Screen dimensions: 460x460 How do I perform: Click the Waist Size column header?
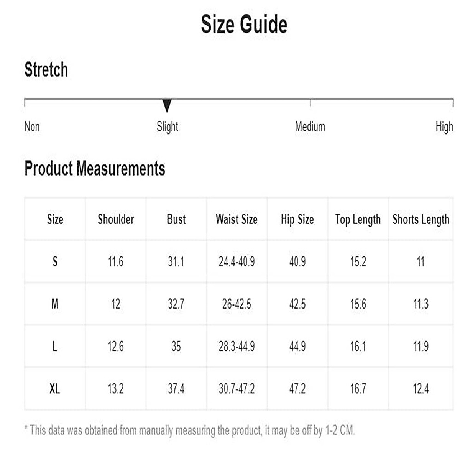click(237, 219)
